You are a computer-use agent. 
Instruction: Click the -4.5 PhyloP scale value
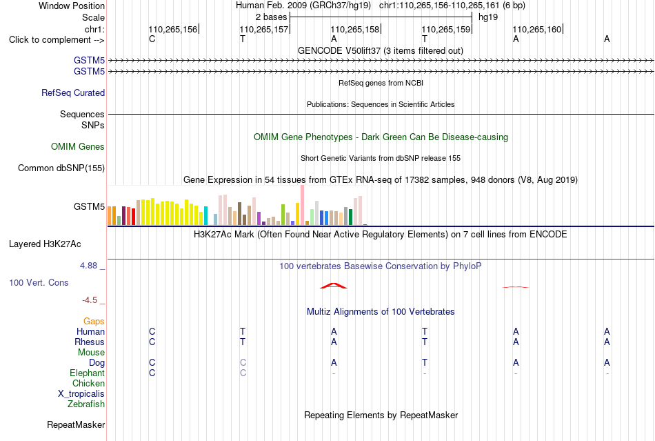point(90,300)
